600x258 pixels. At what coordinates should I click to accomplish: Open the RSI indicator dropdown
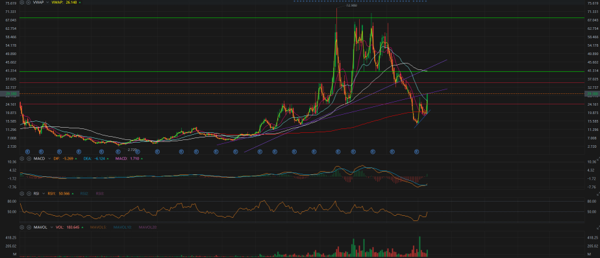pos(44,194)
